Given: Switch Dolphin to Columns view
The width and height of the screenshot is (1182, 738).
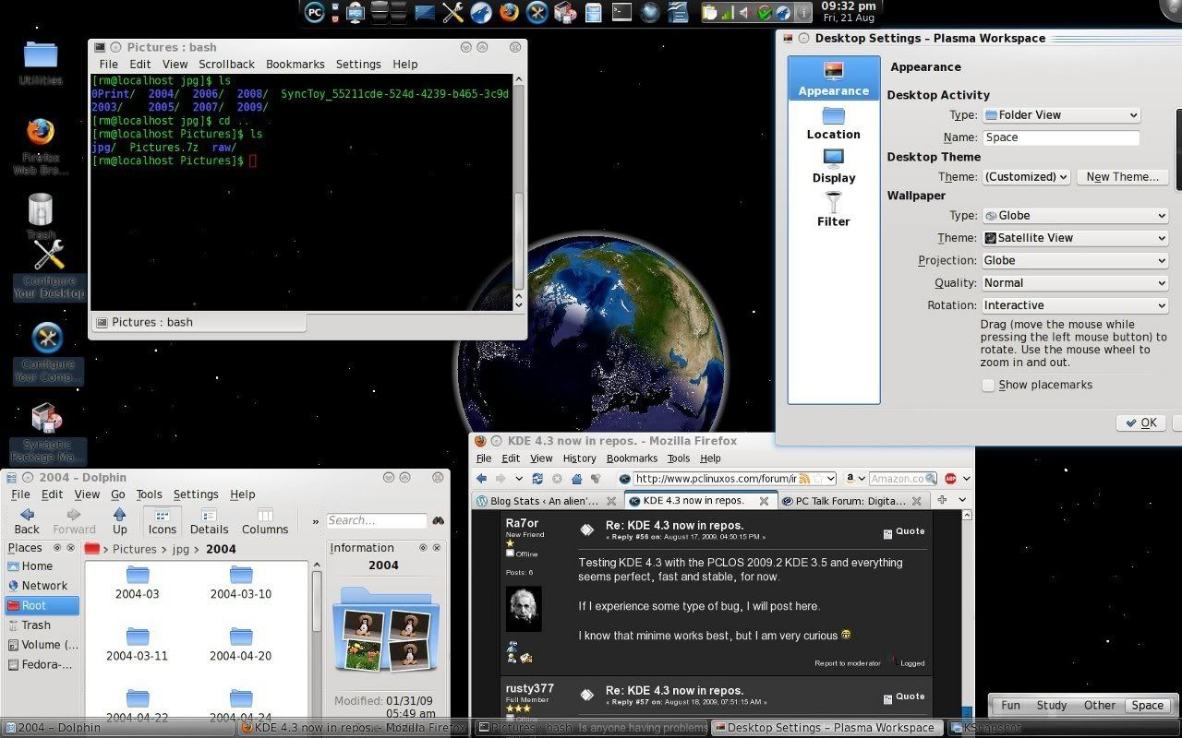Looking at the screenshot, I should 265,521.
